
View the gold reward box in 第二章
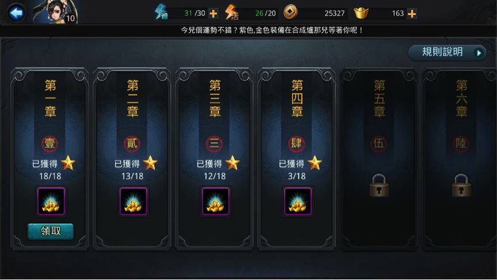(x=133, y=201)
